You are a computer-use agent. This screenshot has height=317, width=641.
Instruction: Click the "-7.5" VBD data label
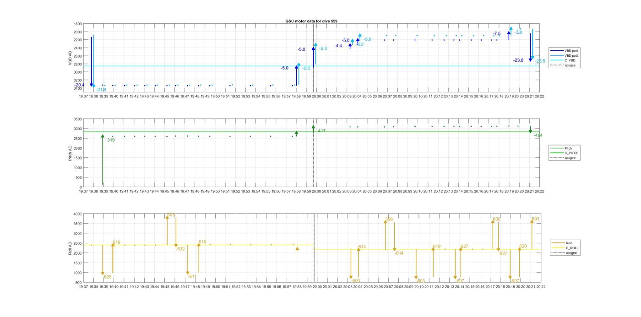click(497, 34)
